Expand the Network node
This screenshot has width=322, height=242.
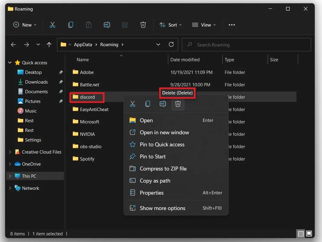tap(10, 188)
